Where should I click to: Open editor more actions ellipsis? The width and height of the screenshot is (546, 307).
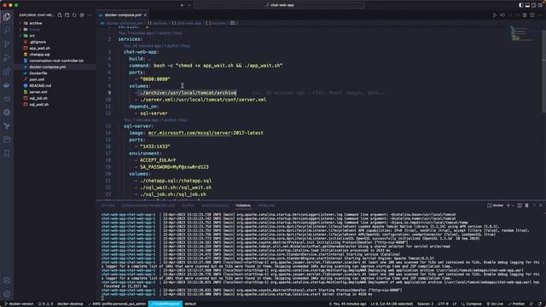(x=540, y=15)
